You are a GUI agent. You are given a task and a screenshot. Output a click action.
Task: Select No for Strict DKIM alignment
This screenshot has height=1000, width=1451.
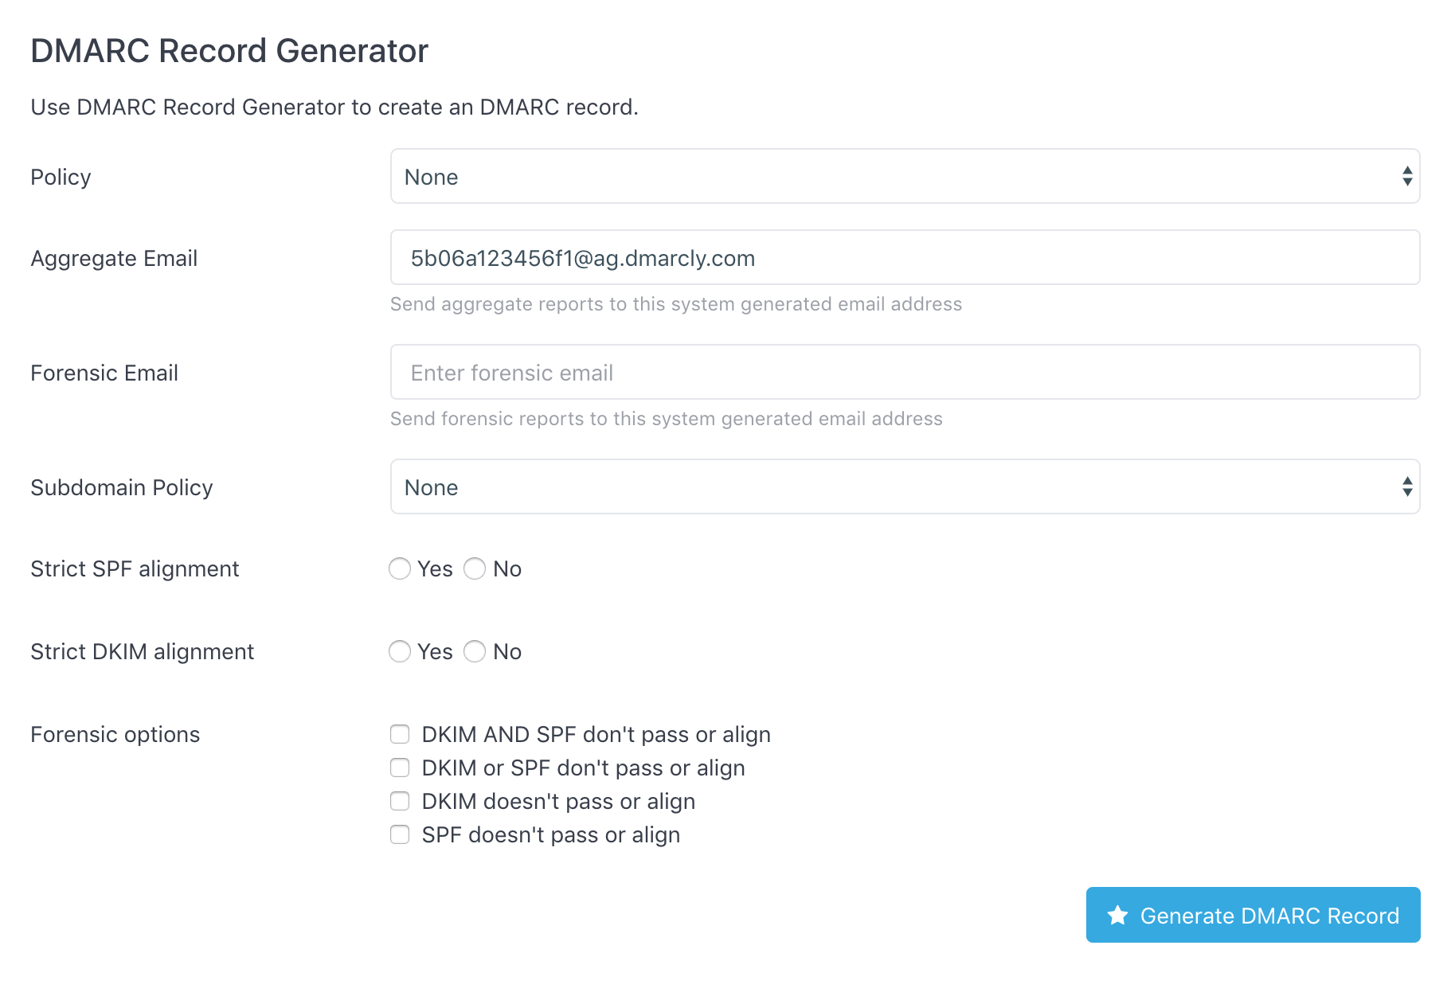coord(475,651)
